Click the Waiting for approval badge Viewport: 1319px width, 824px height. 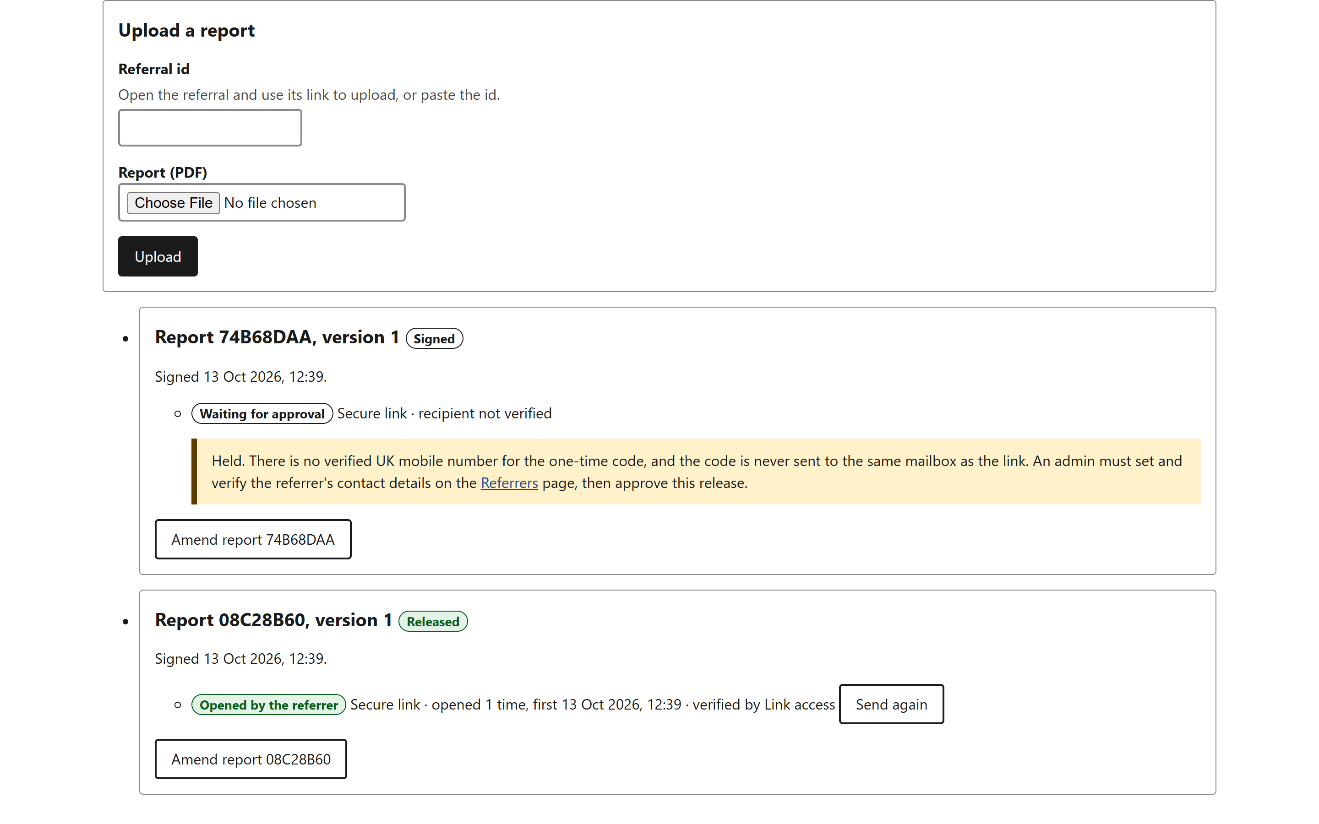pos(262,414)
